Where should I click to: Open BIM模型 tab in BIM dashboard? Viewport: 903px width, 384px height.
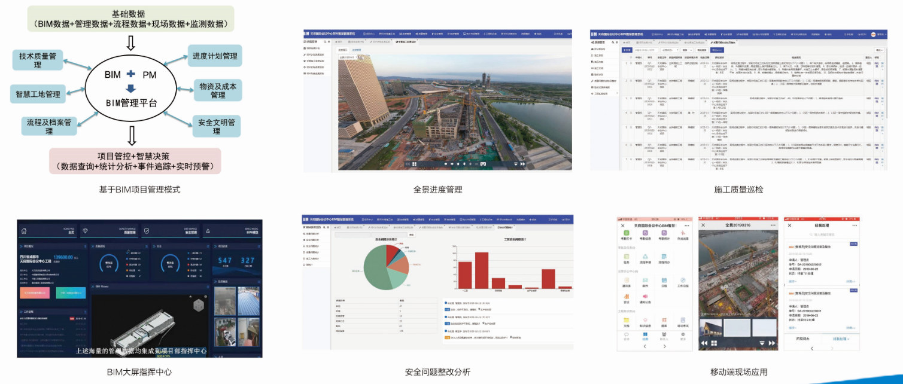[232, 231]
